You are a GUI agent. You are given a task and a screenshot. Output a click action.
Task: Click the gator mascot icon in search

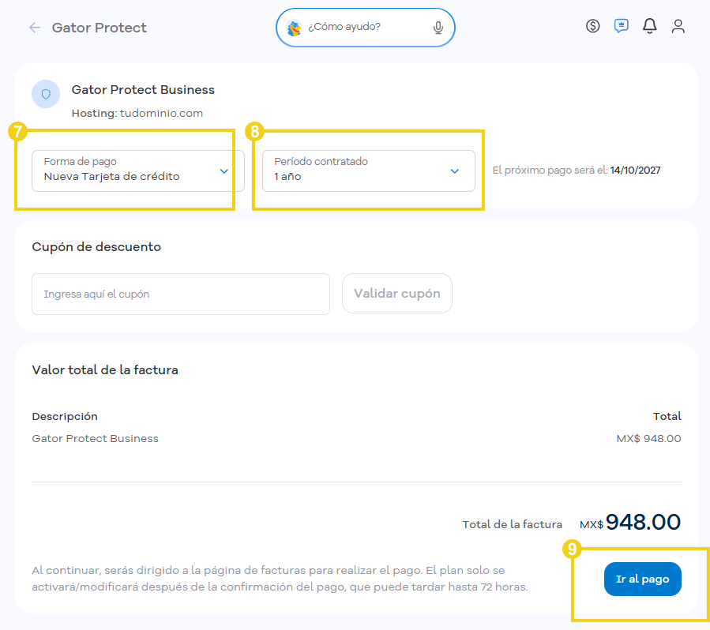click(295, 28)
